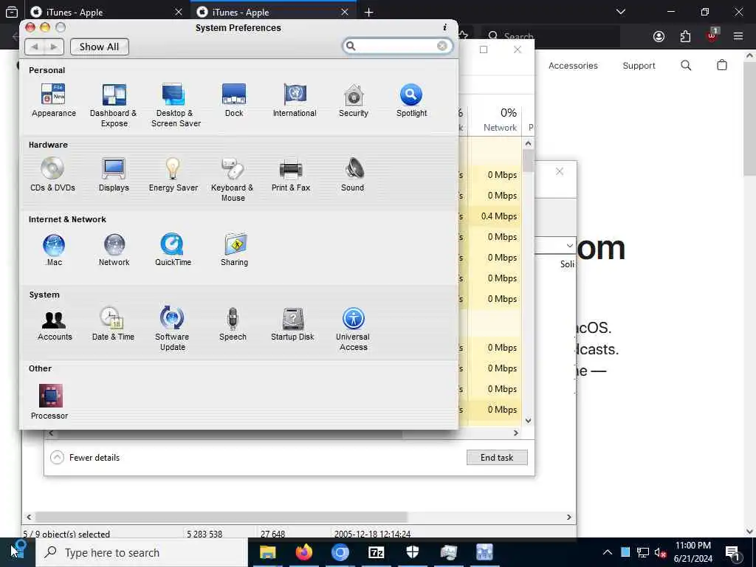
Task: Open Firefox from the taskbar
Action: (x=303, y=552)
